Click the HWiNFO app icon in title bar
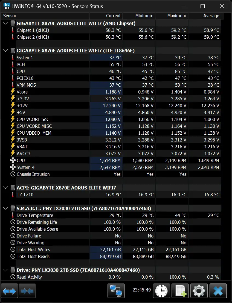The height and width of the screenshot is (303, 232). click(6, 6)
